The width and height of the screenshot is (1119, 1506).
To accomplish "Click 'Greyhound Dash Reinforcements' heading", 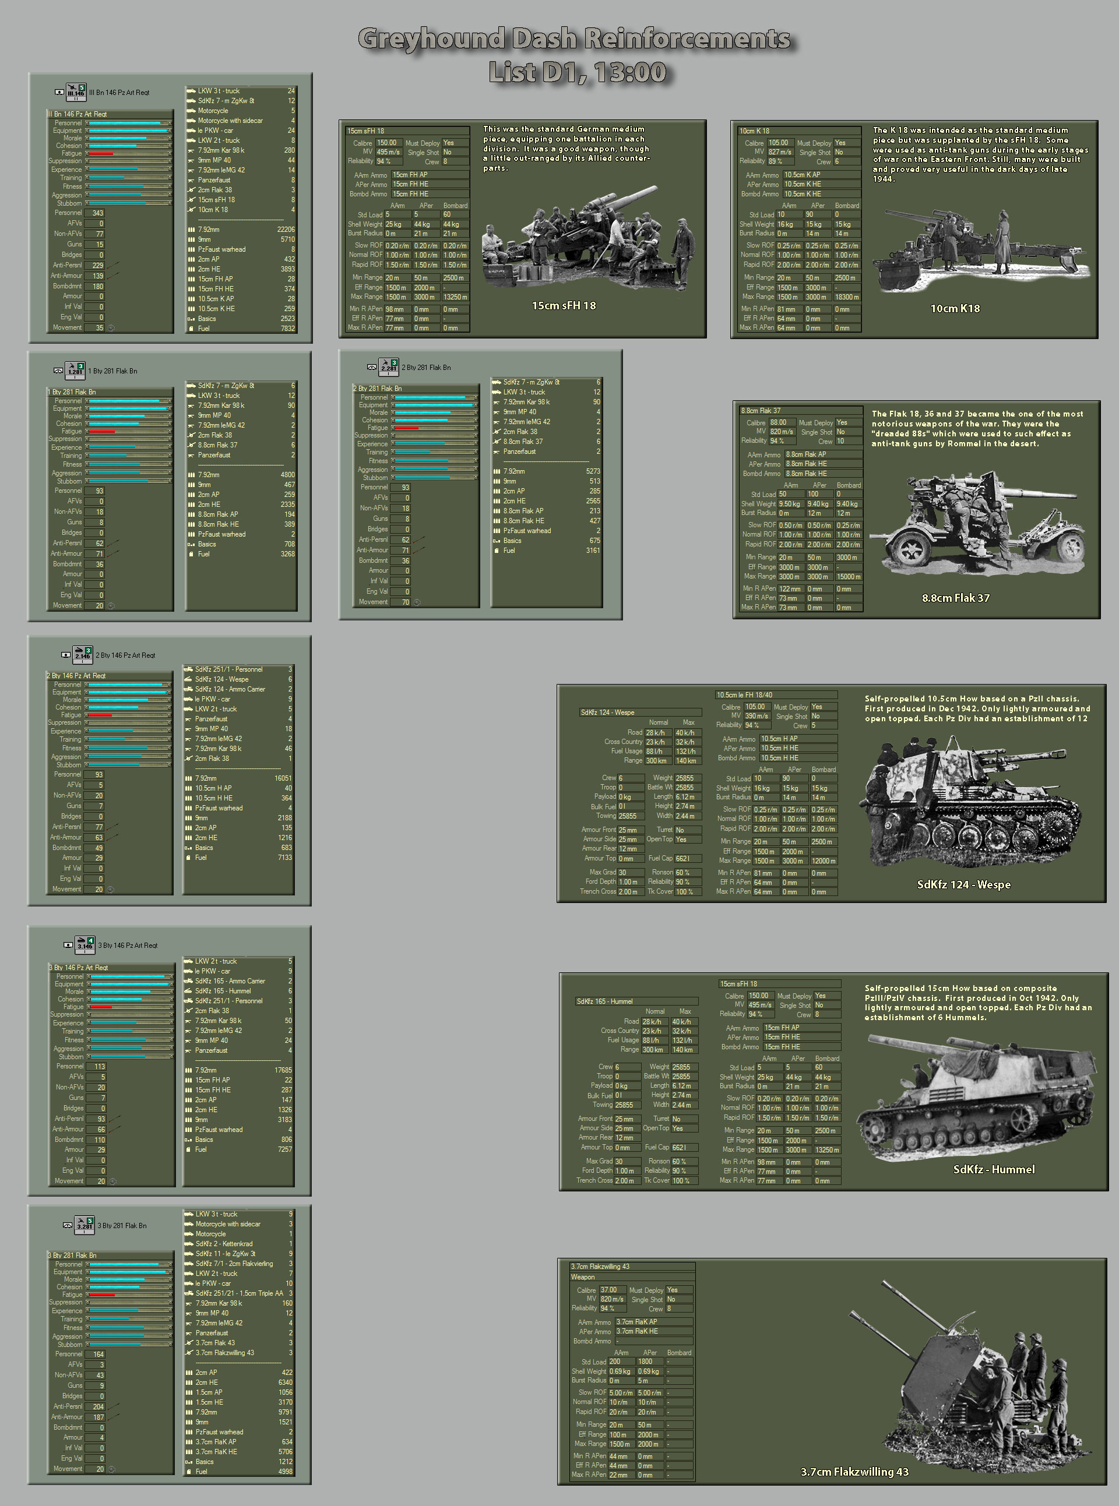I will (x=575, y=38).
